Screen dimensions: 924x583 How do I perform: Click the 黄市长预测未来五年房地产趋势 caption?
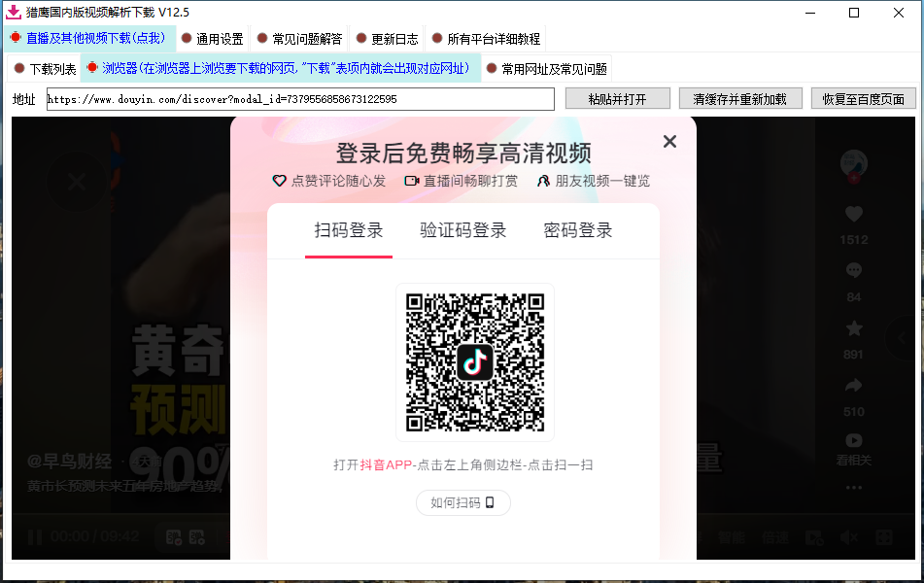(x=125, y=487)
